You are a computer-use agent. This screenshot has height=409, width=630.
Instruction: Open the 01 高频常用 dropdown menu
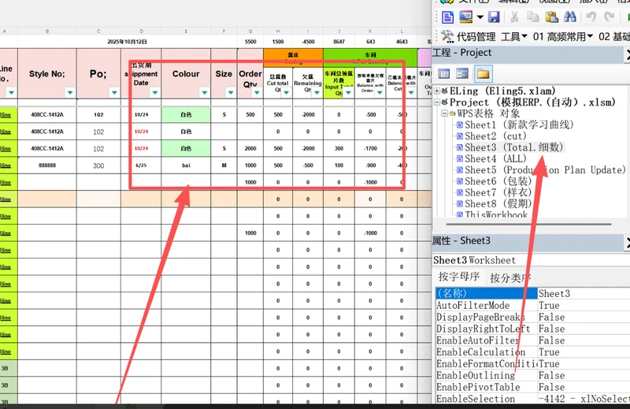pyautogui.click(x=562, y=37)
